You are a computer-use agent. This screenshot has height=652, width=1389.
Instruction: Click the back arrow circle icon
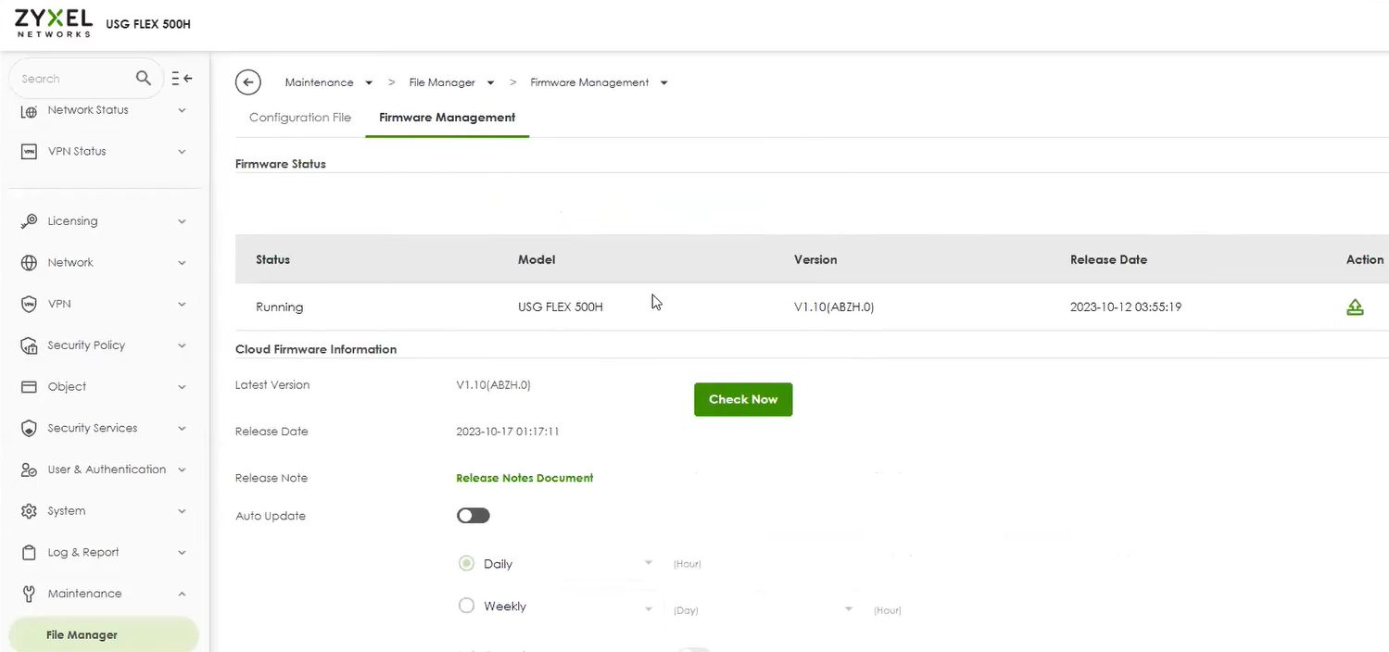point(247,82)
